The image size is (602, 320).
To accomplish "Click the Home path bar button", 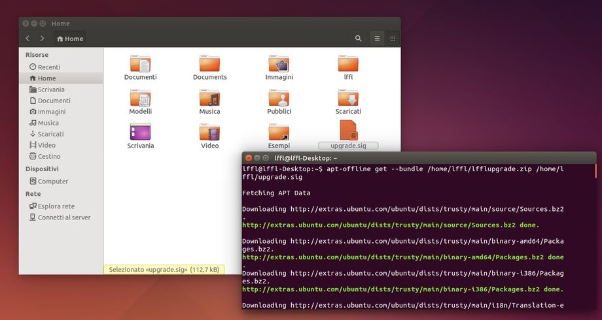I will [70, 39].
